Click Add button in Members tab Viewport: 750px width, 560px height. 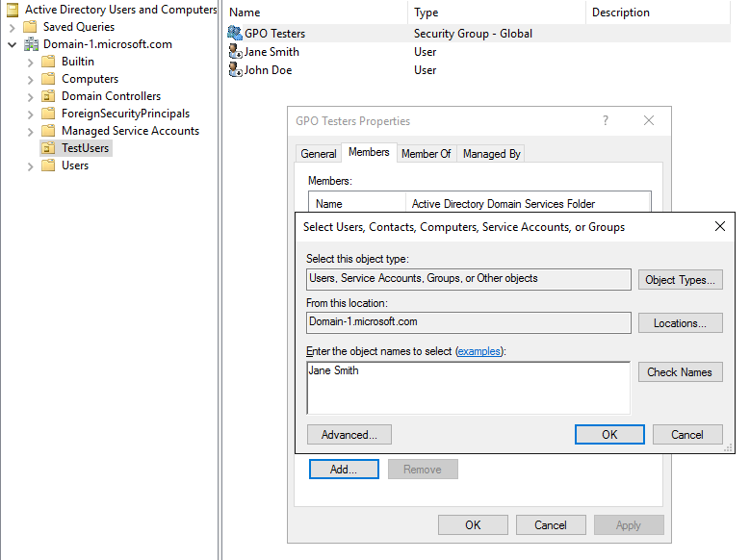point(344,470)
